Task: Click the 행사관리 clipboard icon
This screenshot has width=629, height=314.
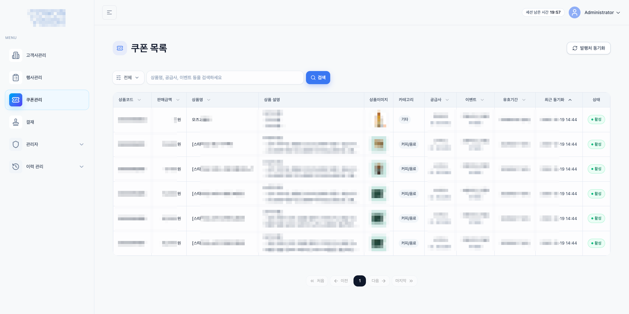Action: [x=16, y=78]
